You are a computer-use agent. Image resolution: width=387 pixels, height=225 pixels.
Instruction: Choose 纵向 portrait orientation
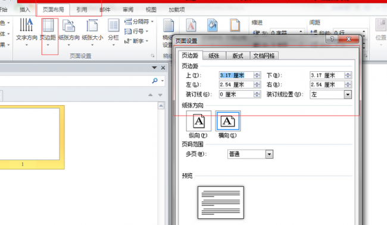199,121
